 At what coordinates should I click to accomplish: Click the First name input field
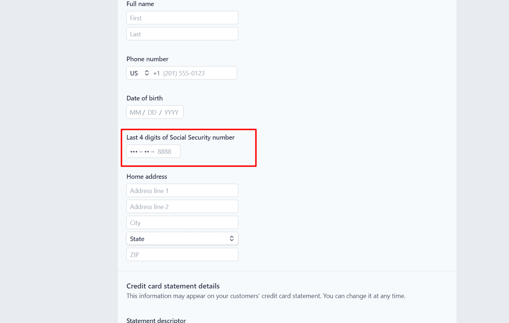182,18
